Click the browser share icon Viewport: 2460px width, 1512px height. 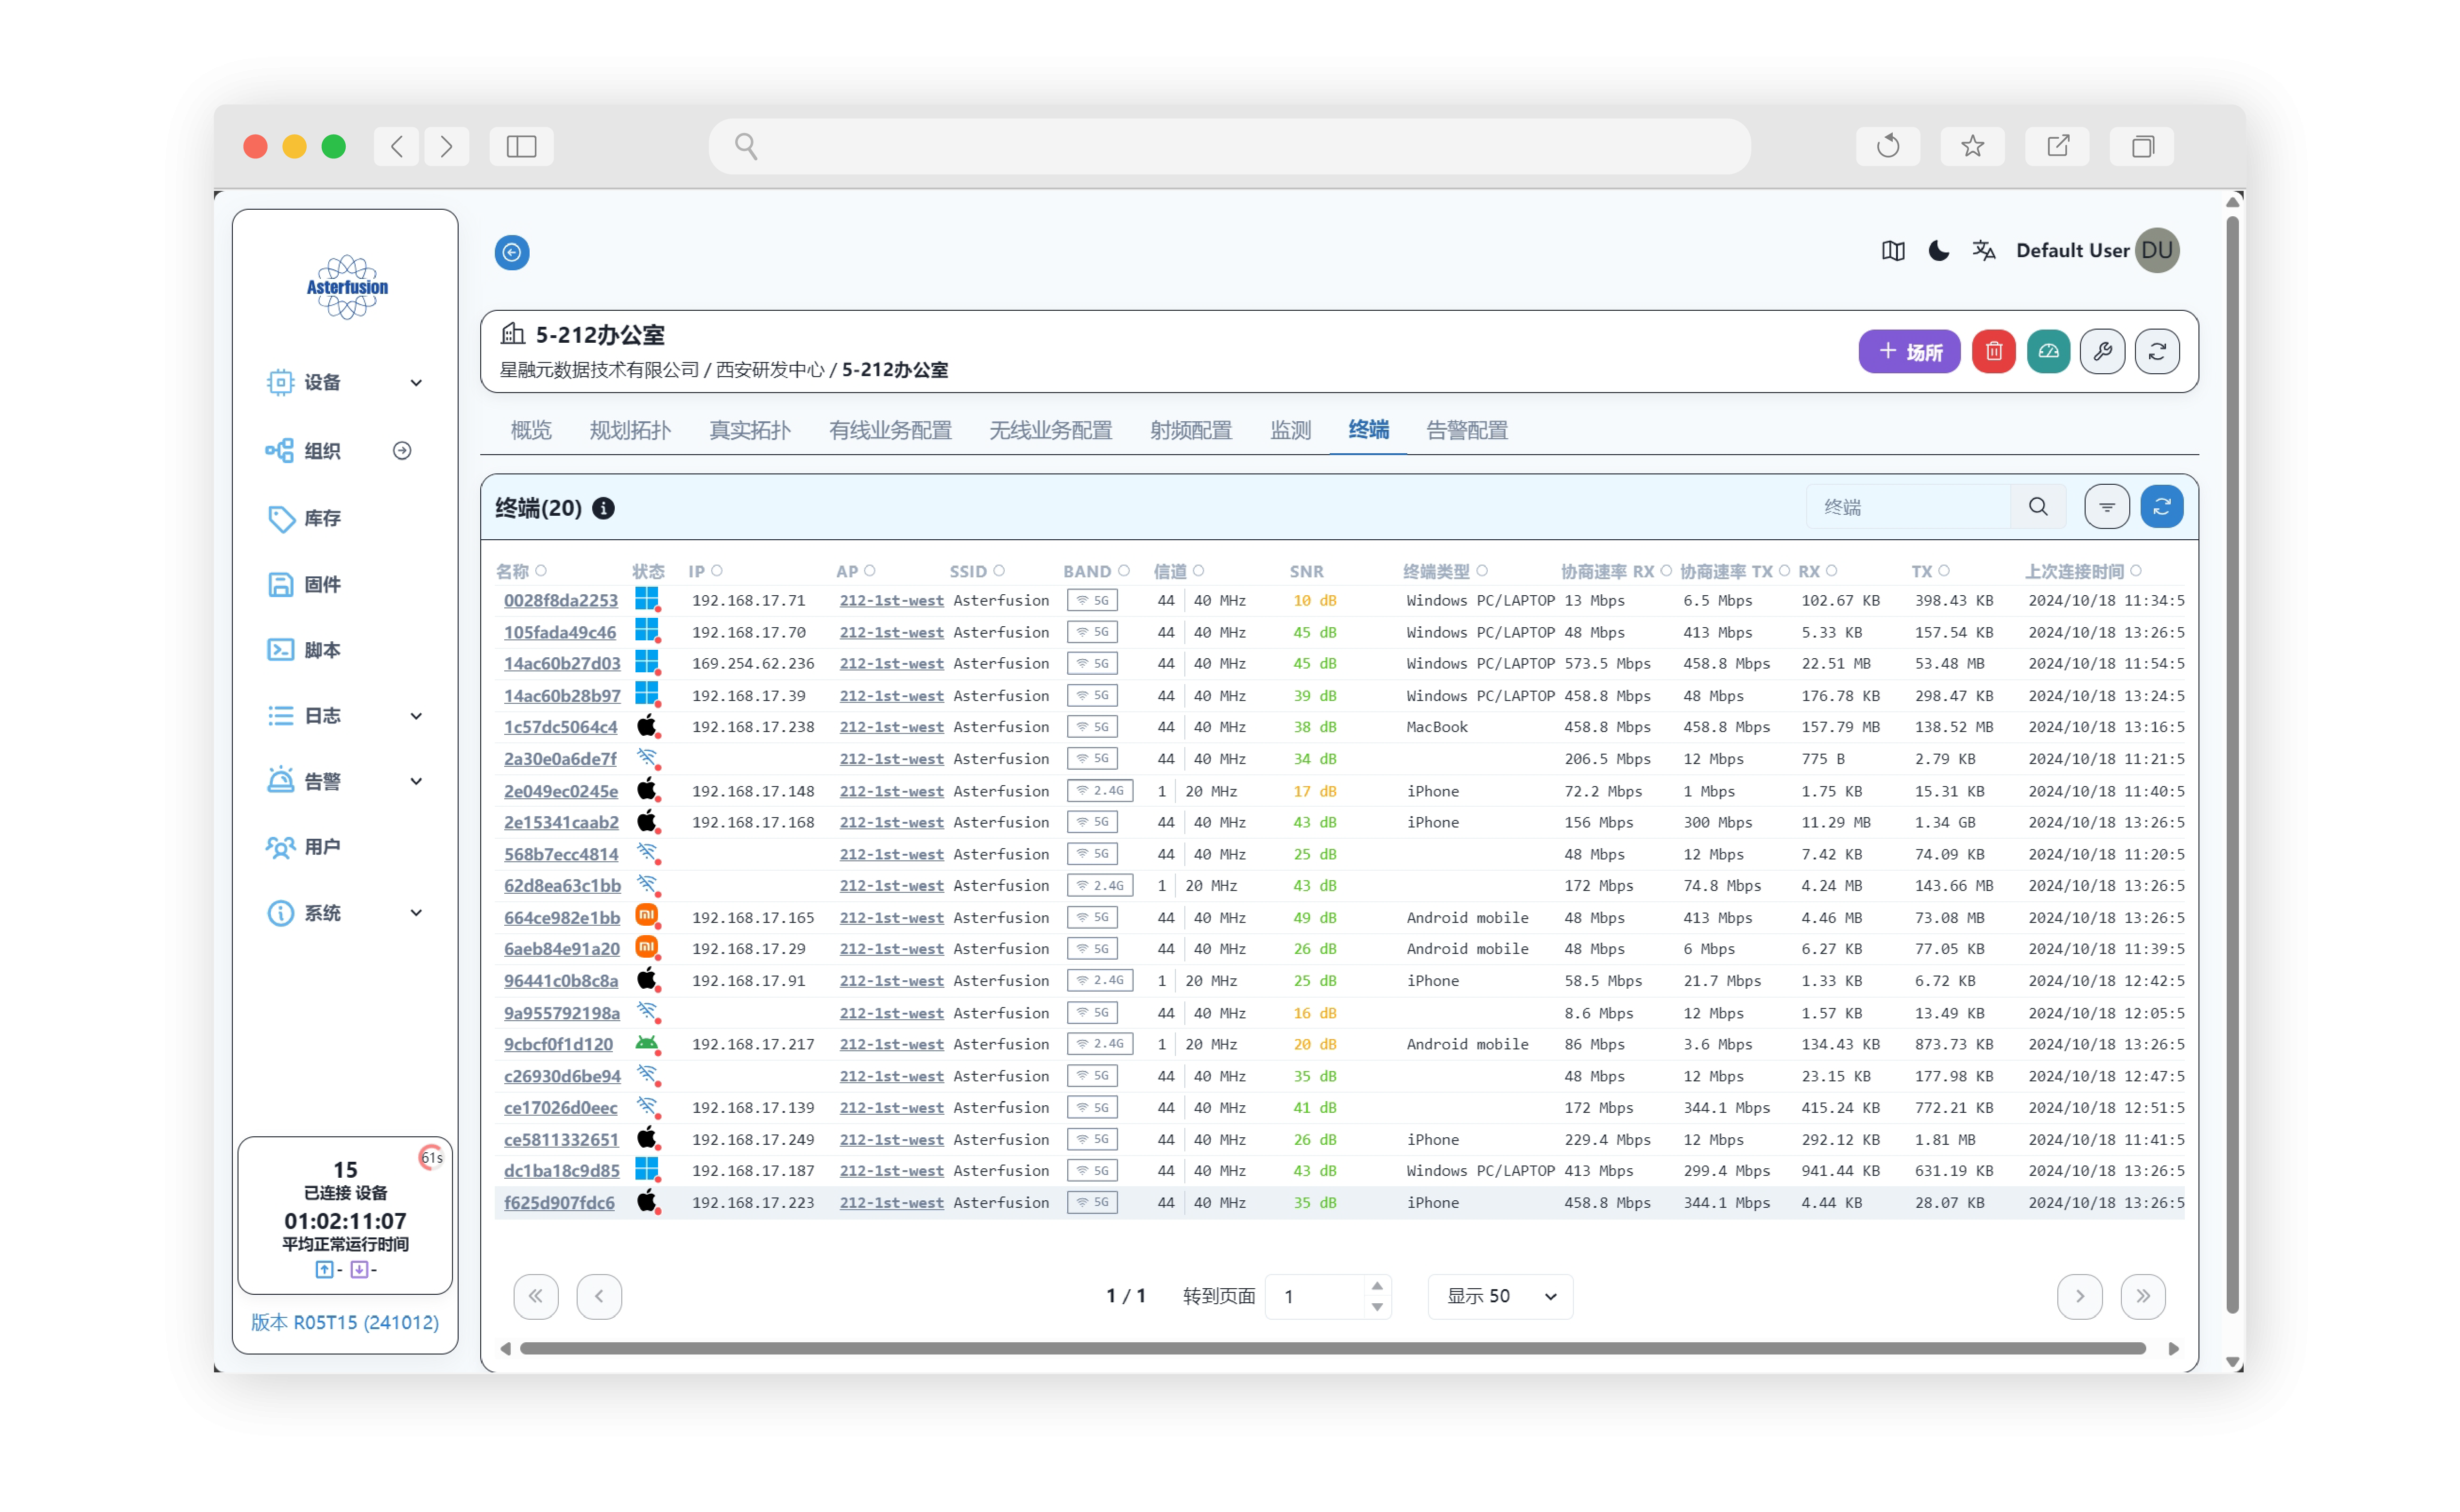click(x=2057, y=147)
